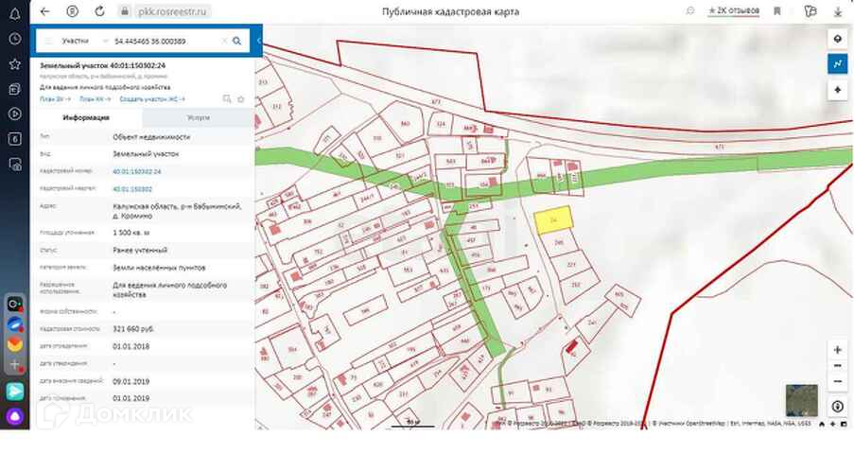Zoom out the map with minus button
854x454 pixels.
[x=838, y=366]
